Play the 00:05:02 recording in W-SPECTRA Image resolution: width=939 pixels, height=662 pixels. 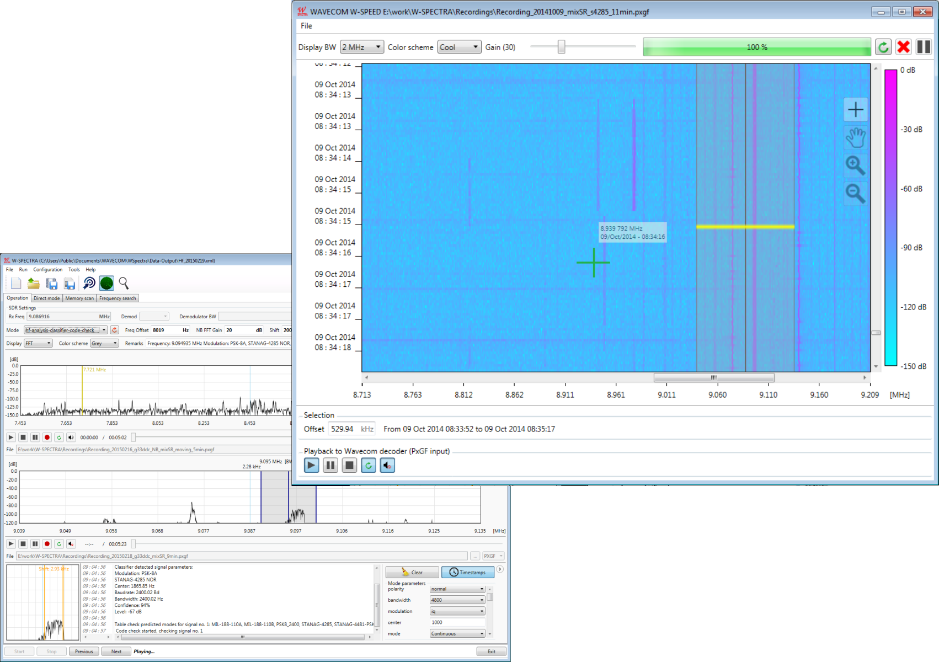point(10,437)
